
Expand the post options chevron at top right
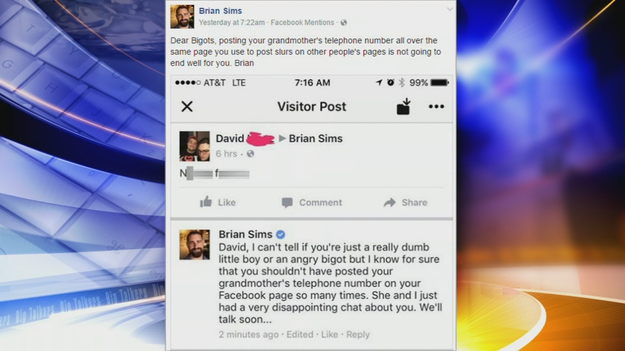[450, 9]
